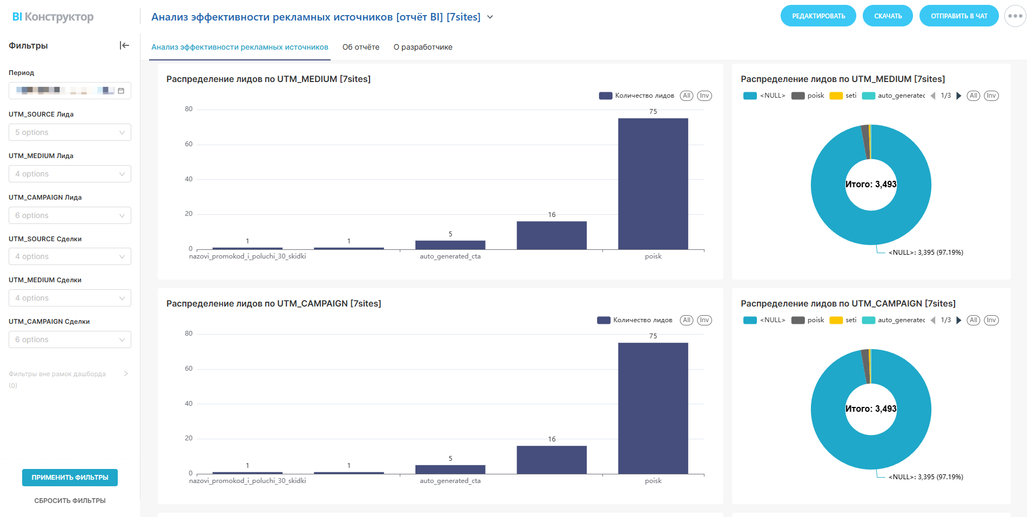Click Inv legend button in UTM_CAMPAIGN bar chart
Screen dimensions: 1027x517
coord(704,320)
